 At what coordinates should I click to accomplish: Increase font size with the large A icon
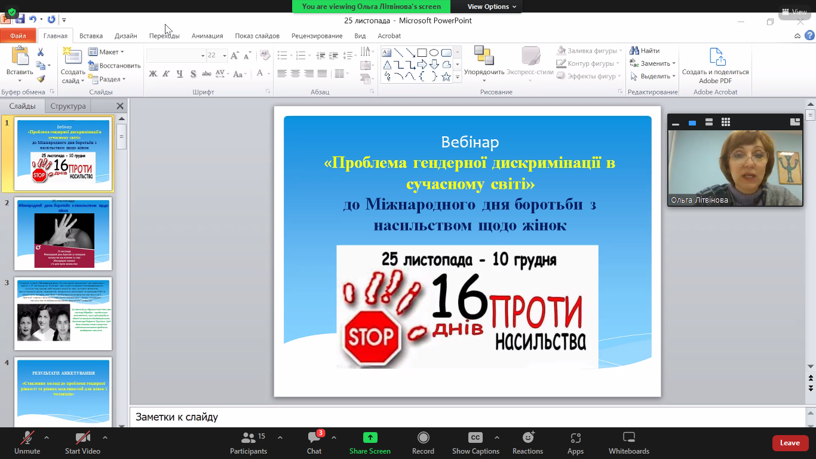[x=234, y=56]
